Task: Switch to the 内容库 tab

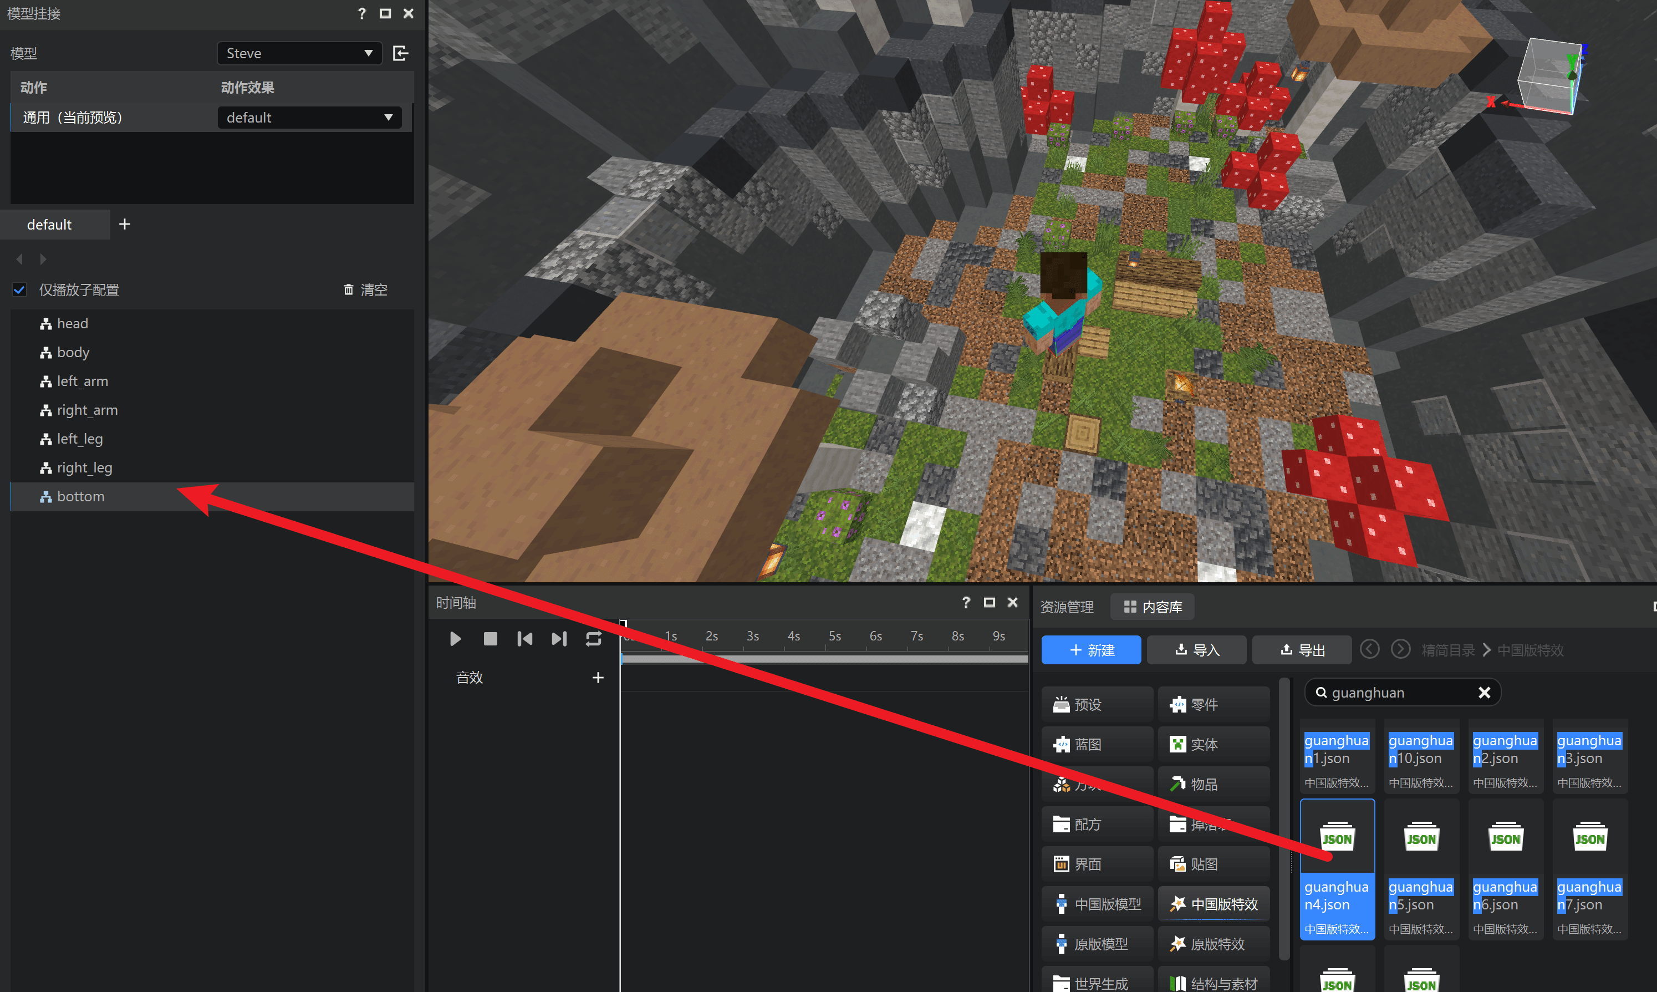Action: [1153, 607]
